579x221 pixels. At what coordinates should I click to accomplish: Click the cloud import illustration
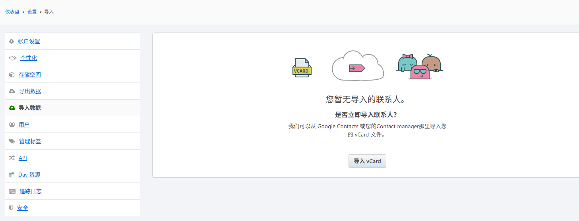coord(358,65)
